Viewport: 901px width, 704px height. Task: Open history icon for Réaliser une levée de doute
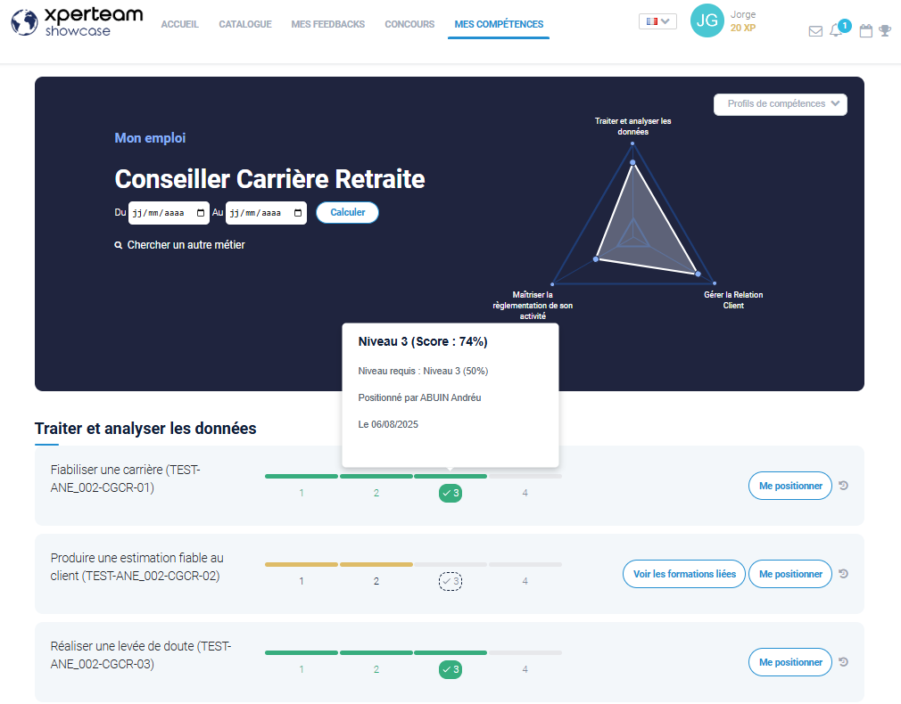click(844, 662)
